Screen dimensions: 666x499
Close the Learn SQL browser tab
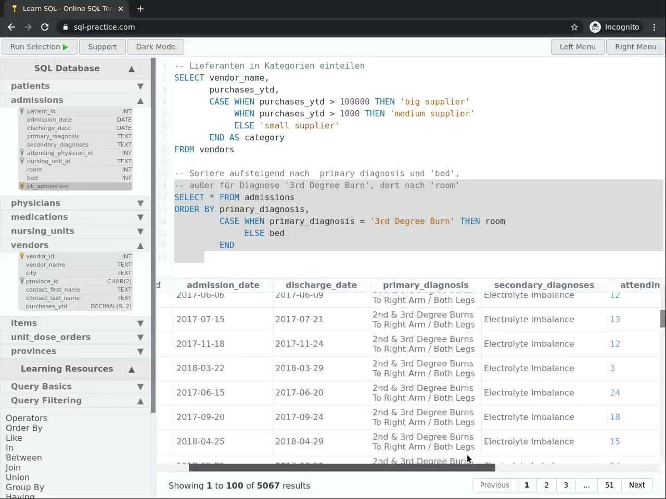(121, 9)
